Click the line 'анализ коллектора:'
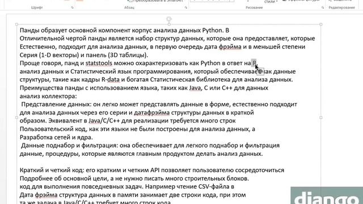 coord(48,96)
